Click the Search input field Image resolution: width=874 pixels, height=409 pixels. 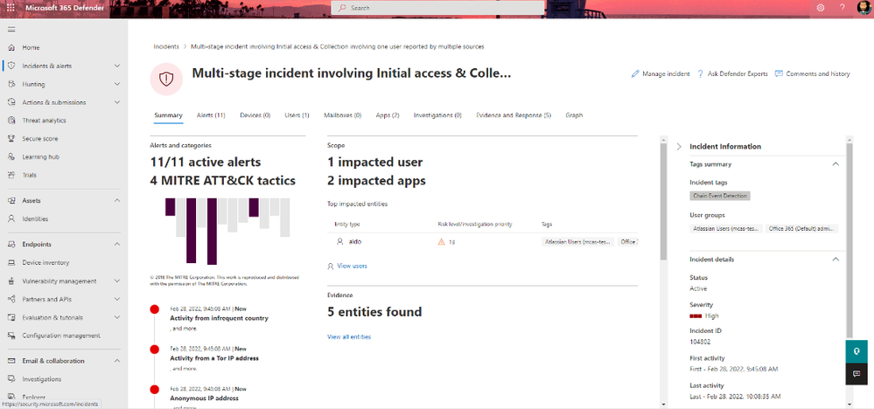click(x=437, y=8)
